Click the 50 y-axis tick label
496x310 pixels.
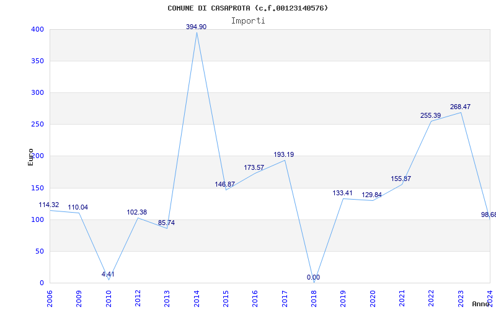(39, 252)
